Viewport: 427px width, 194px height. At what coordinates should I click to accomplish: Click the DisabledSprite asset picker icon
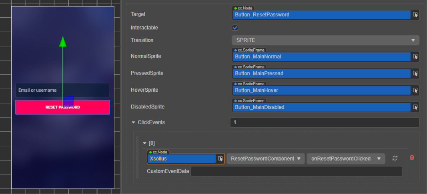(x=415, y=107)
